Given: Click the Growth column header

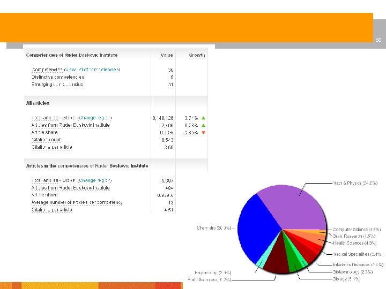Looking at the screenshot, I should (197, 55).
